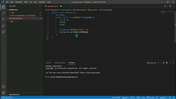The image size is (176, 99).
Task: Expand the pro folder
Action: [x=12, y=21]
